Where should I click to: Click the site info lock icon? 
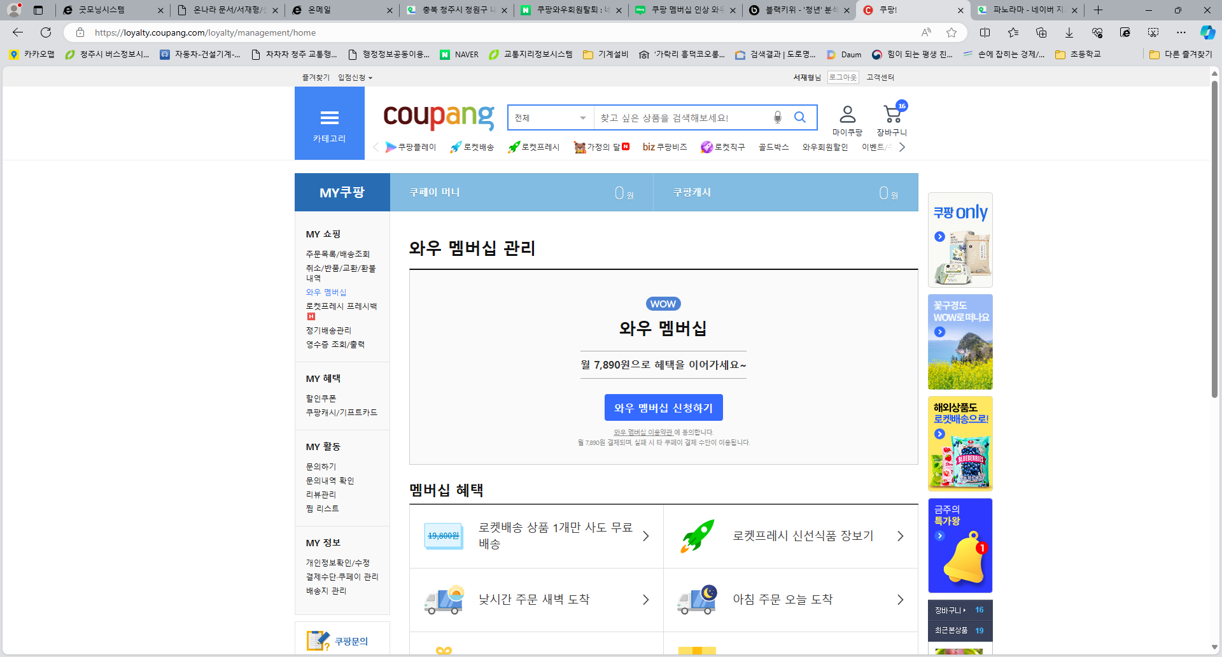click(80, 32)
